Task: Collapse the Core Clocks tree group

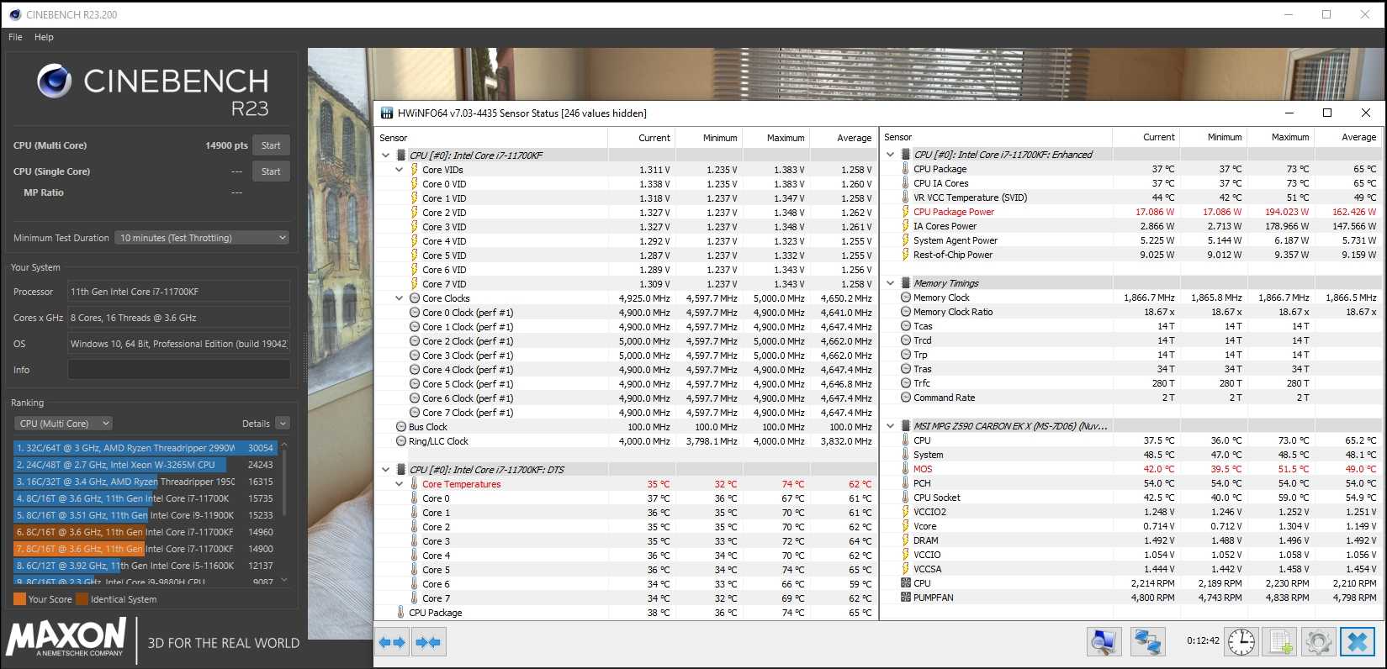Action: (400, 298)
